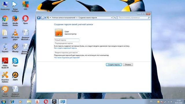Click the EN language indicator

coord(151,101)
